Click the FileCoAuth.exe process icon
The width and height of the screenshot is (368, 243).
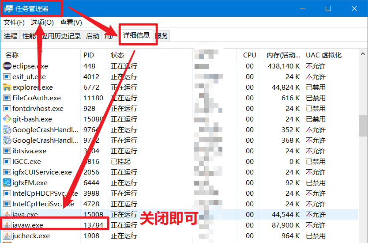(x=7, y=98)
